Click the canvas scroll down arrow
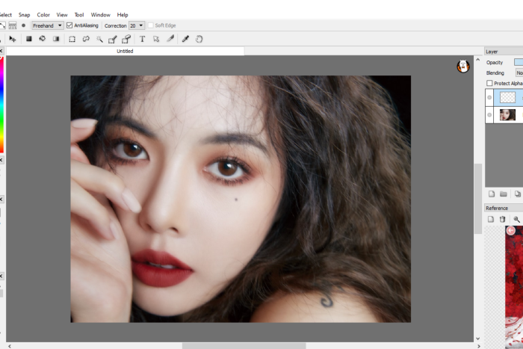This screenshot has width=523, height=349. click(x=478, y=339)
